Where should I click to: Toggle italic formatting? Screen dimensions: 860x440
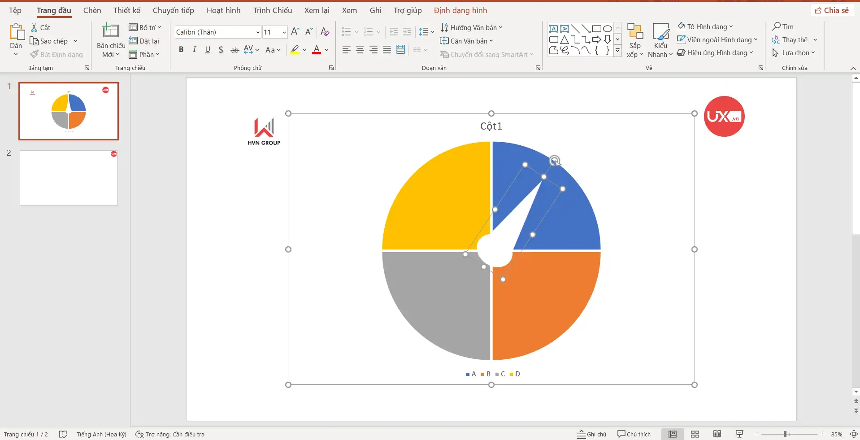tap(194, 50)
